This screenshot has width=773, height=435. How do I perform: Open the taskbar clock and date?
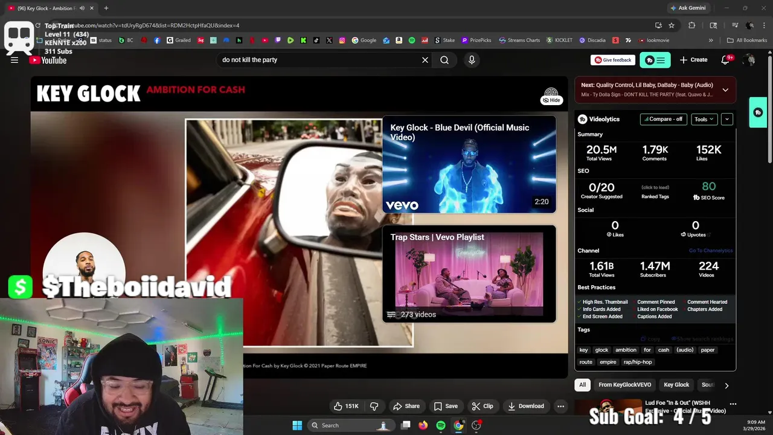755,425
